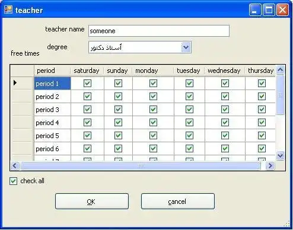Toggle tuesday checkbox for period 6

click(189, 148)
